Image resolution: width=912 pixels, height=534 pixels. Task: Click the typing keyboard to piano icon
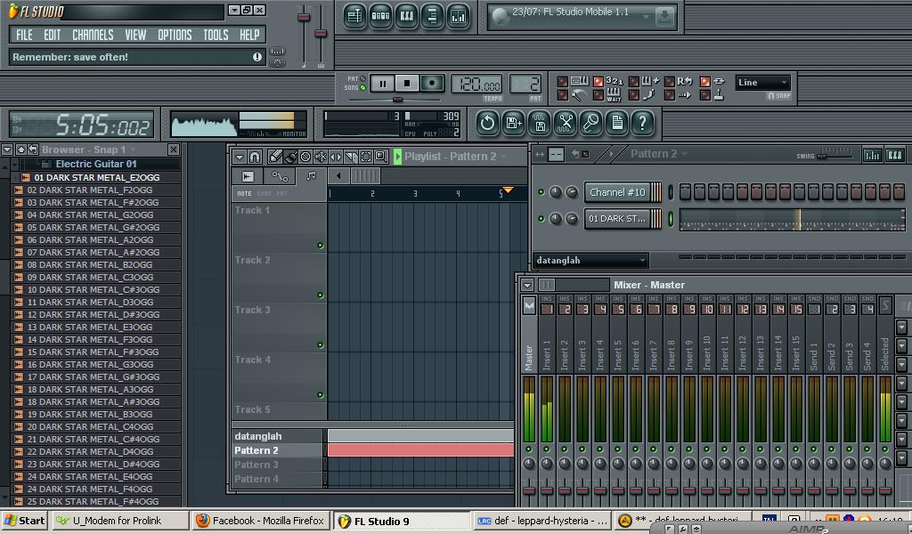point(579,80)
